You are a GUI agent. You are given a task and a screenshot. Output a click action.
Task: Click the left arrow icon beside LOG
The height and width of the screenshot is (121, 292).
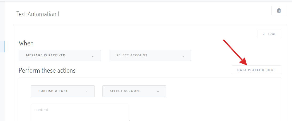[264, 34]
